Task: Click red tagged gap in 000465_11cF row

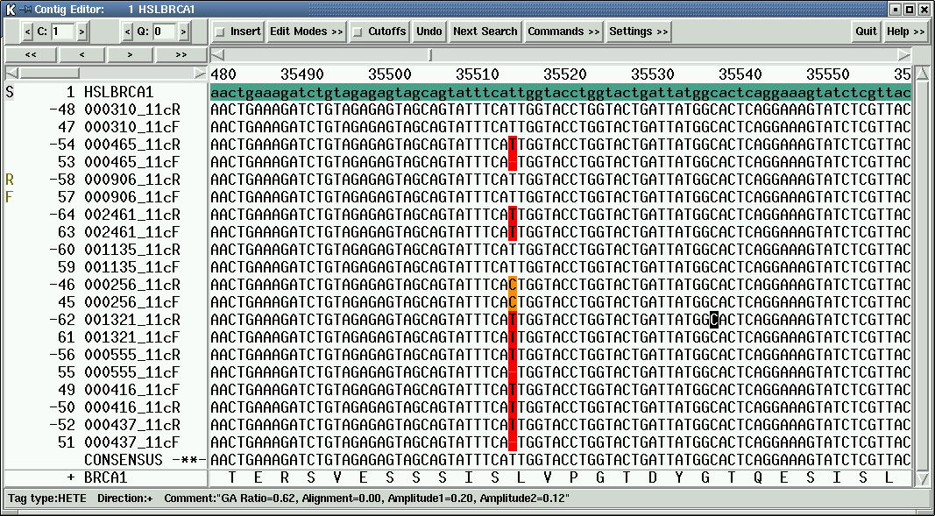Action: coord(513,162)
